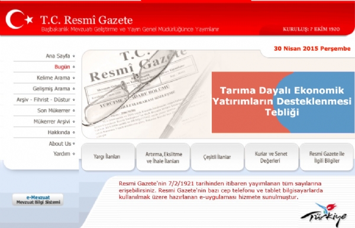Open the About Us link

point(60,144)
